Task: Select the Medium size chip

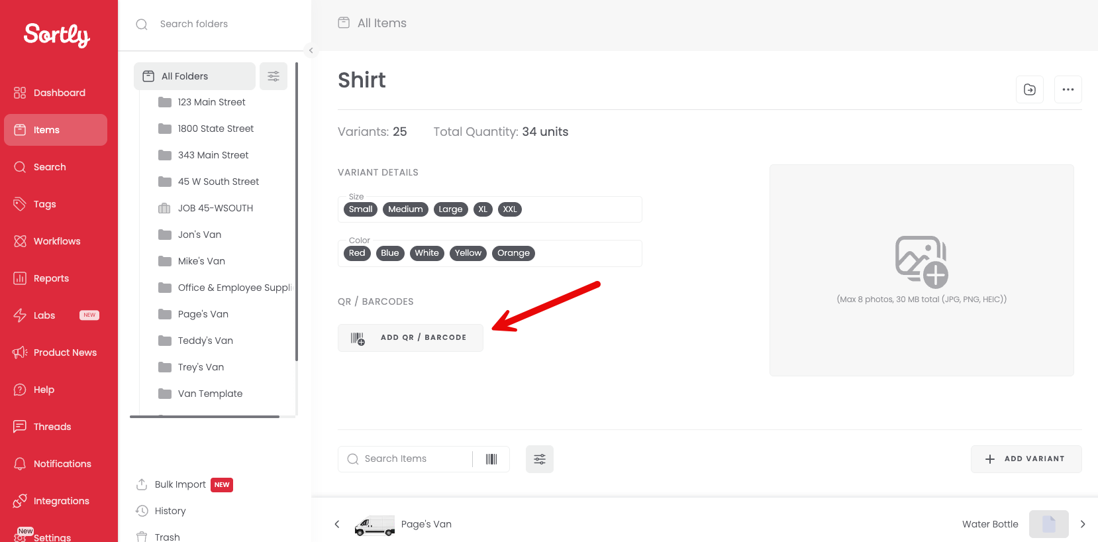Action: pos(405,209)
